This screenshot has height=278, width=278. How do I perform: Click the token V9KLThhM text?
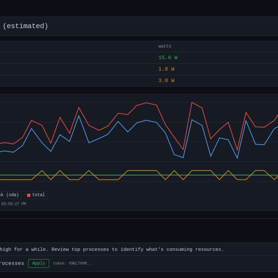73,263
